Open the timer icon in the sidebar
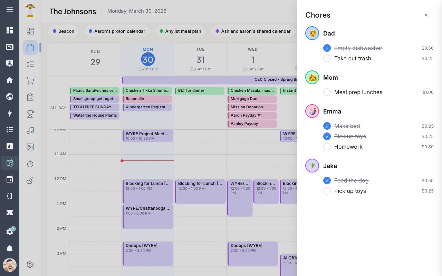This screenshot has width=442, height=276. [30, 163]
